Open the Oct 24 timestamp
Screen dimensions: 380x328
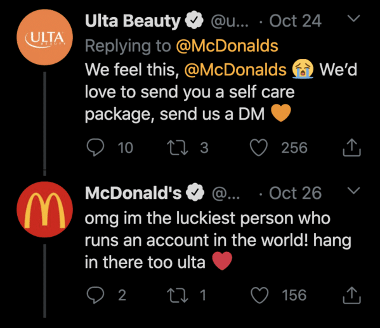point(296,21)
